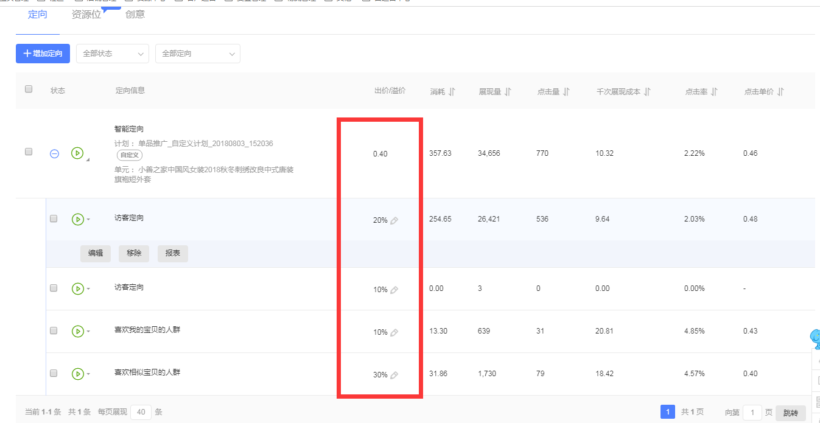Click the 每页展现 page size input field
The width and height of the screenshot is (820, 423).
pyautogui.click(x=141, y=412)
